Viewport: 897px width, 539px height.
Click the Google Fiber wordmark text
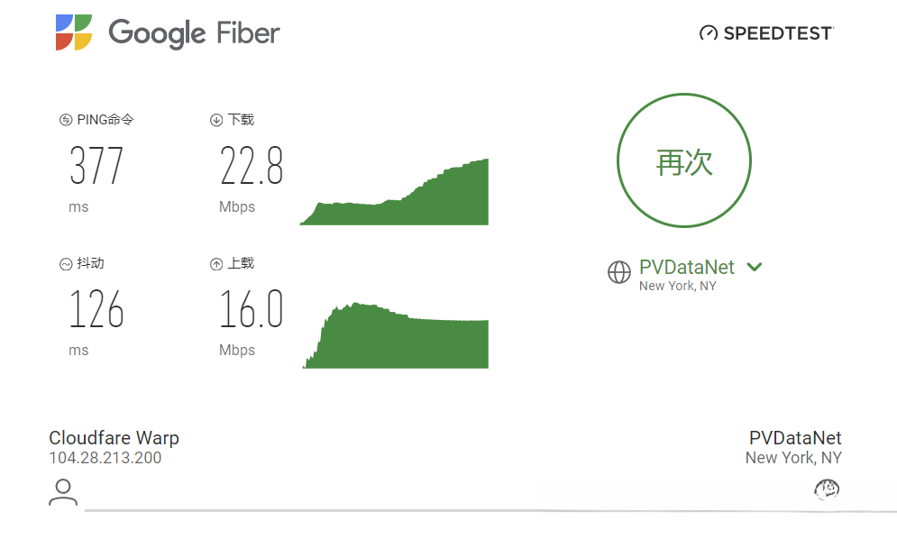[x=194, y=33]
